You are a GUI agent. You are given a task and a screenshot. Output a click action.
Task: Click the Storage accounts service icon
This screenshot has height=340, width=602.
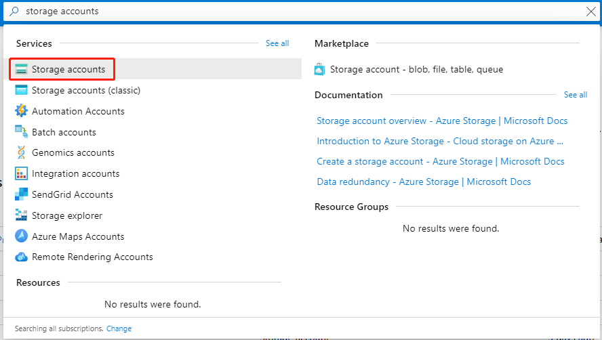click(21, 69)
